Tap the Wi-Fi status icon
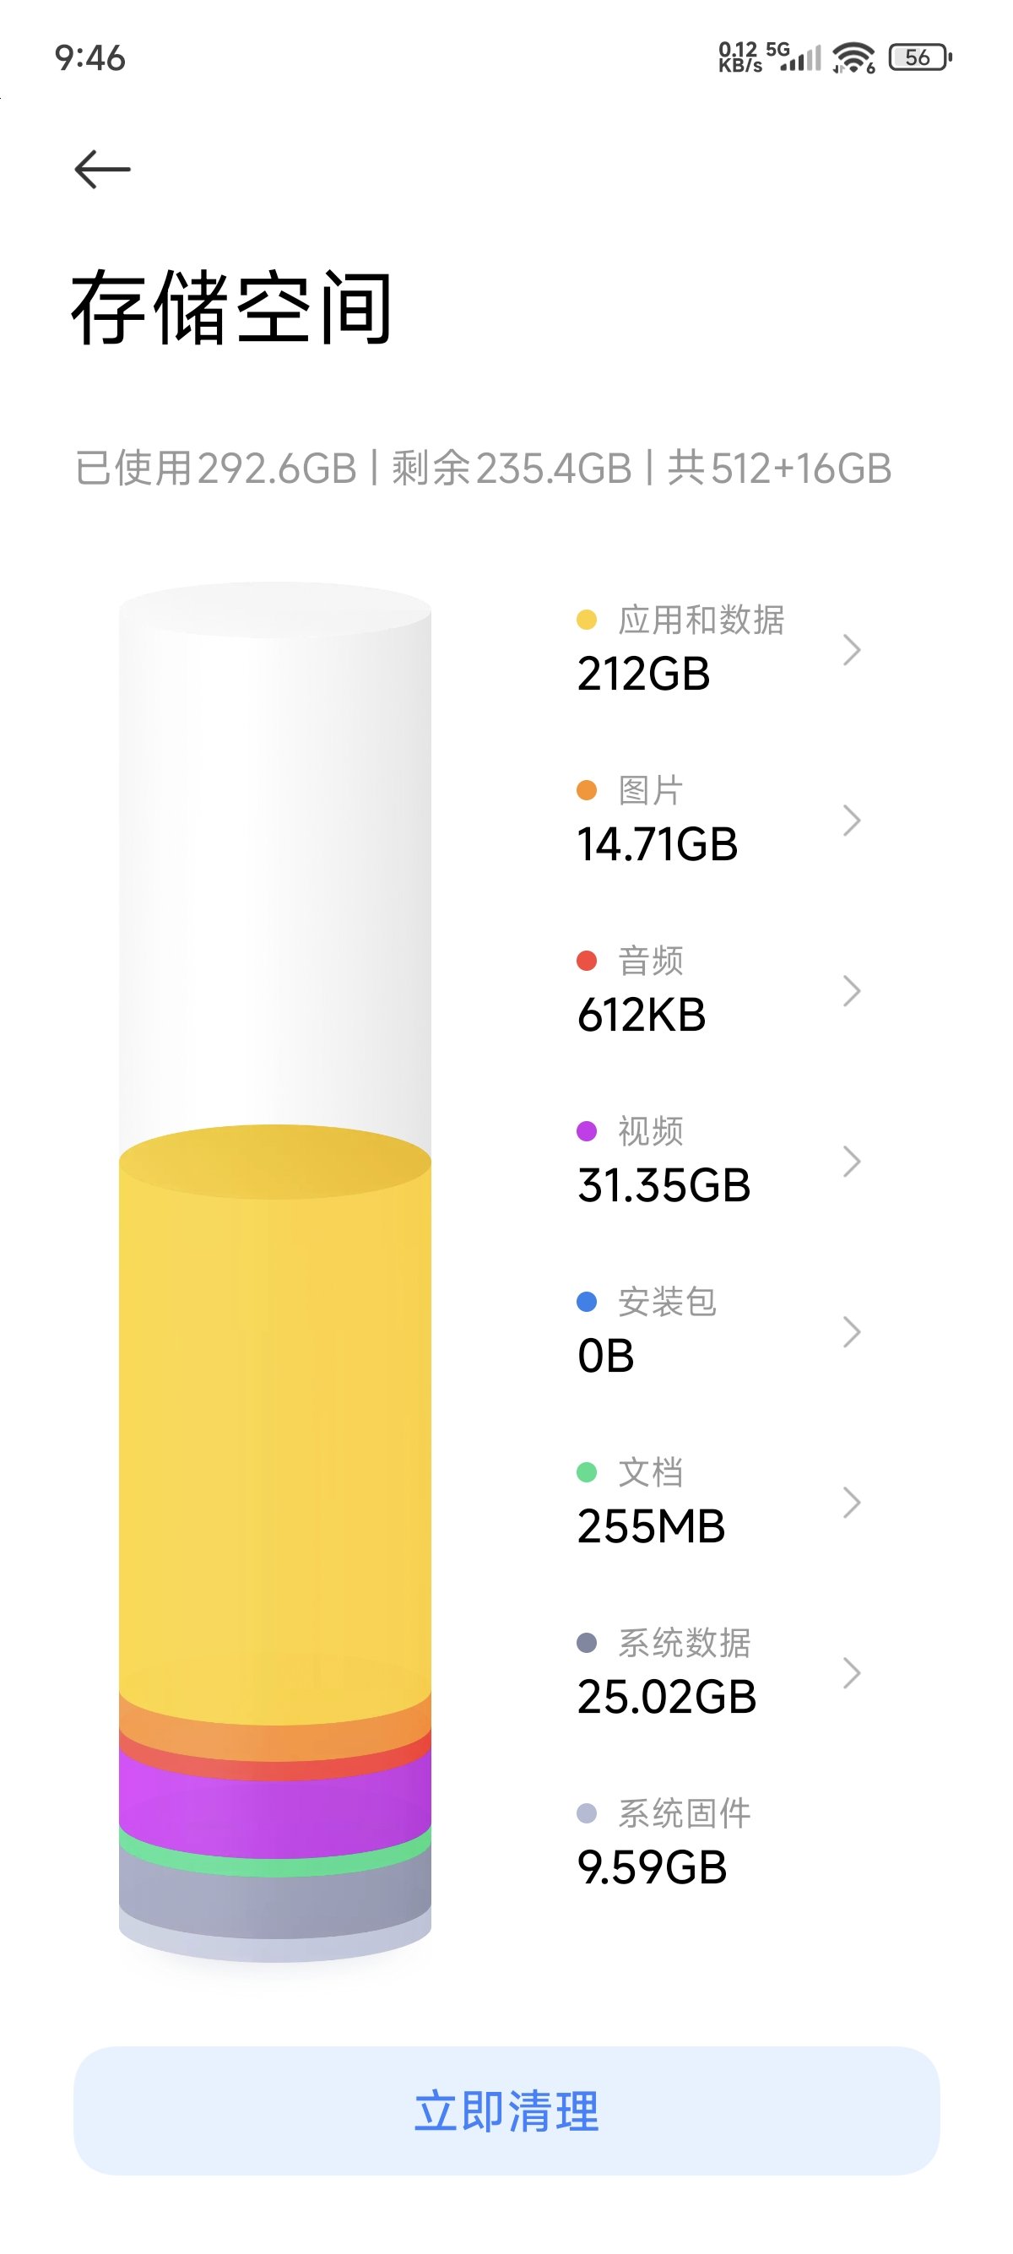The height and width of the screenshot is (2254, 1013). pos(853,57)
